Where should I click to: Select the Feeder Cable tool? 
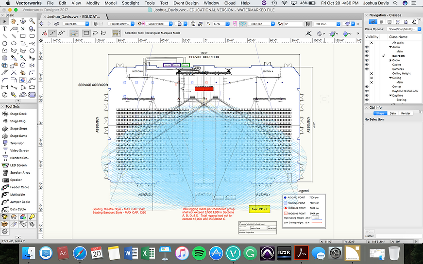(19, 187)
